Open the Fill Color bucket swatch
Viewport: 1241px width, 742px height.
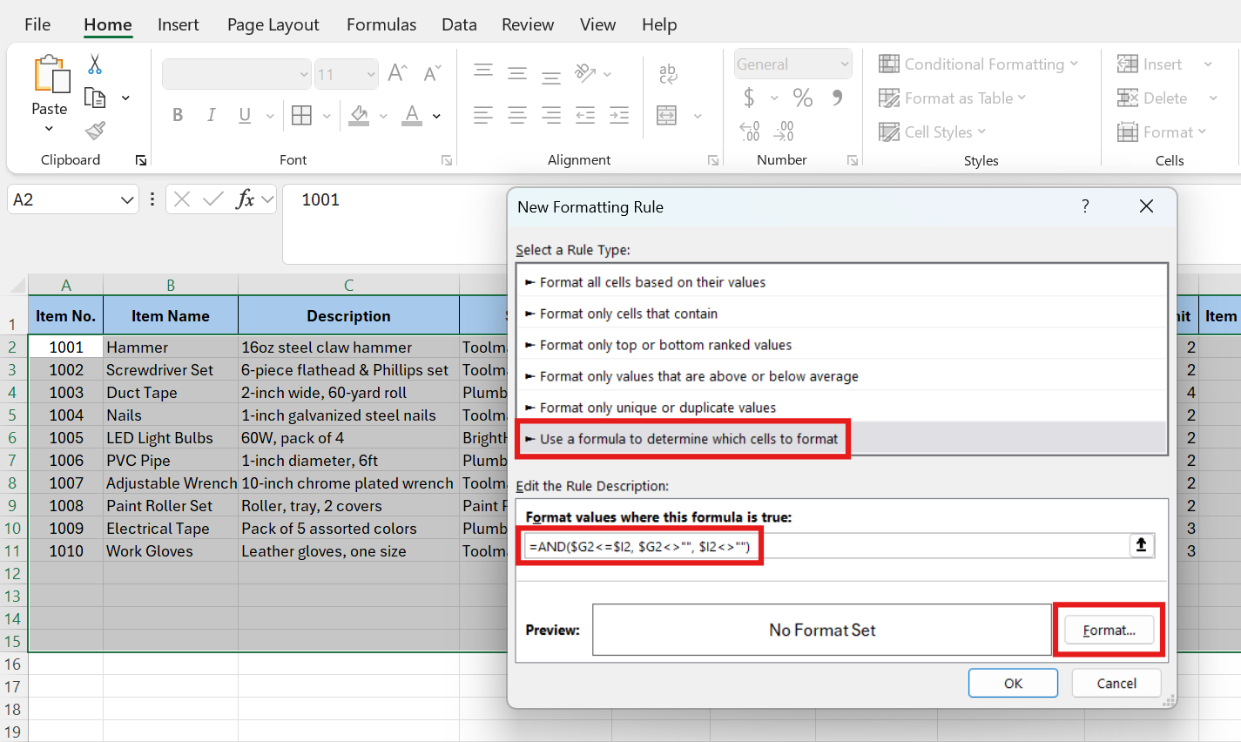pos(359,115)
